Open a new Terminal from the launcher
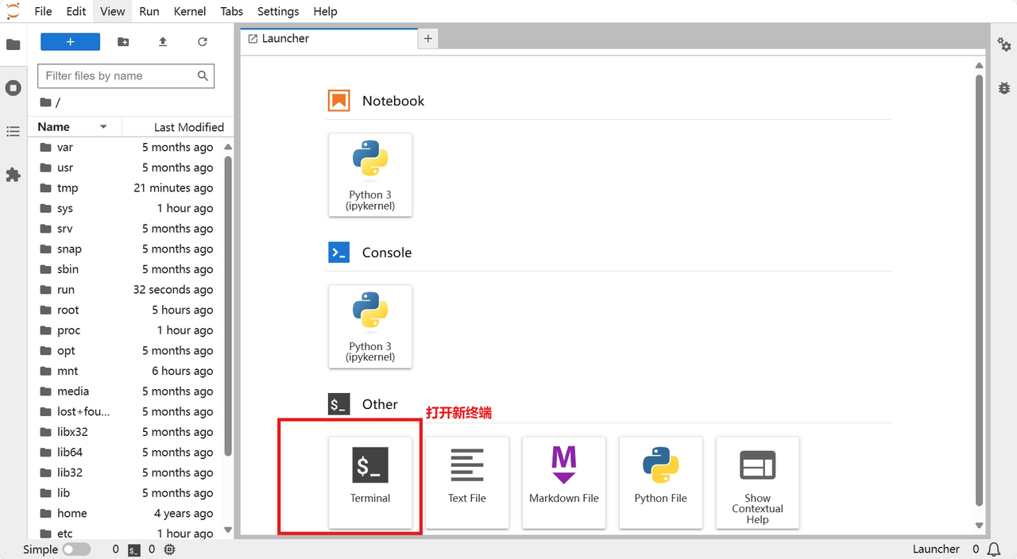Viewport: 1017px width, 559px height. [370, 482]
